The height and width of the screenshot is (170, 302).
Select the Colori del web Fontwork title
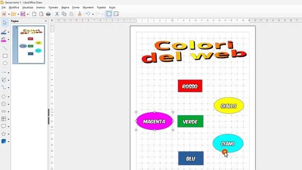click(194, 52)
